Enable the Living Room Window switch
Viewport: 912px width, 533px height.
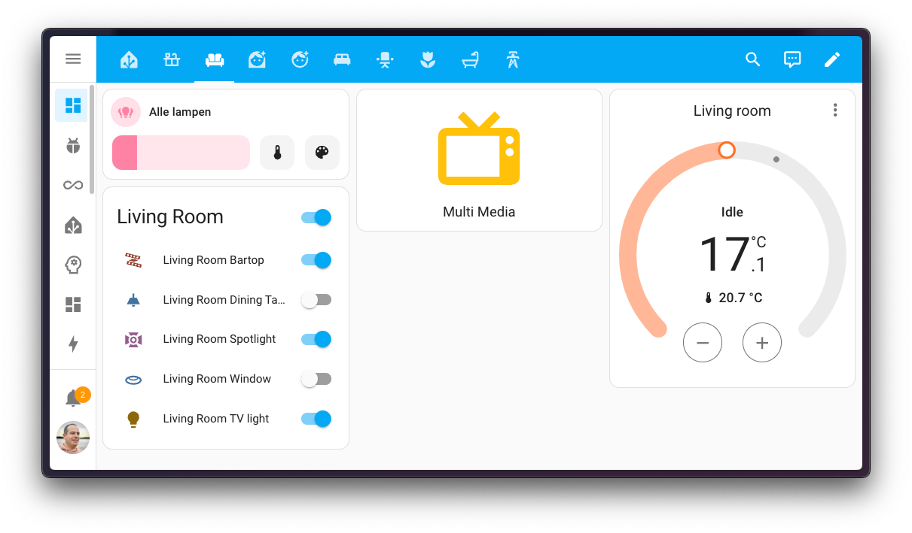(316, 378)
